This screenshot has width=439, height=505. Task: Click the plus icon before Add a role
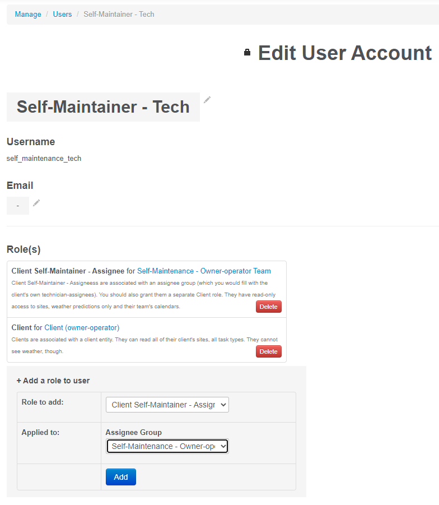[x=18, y=381]
